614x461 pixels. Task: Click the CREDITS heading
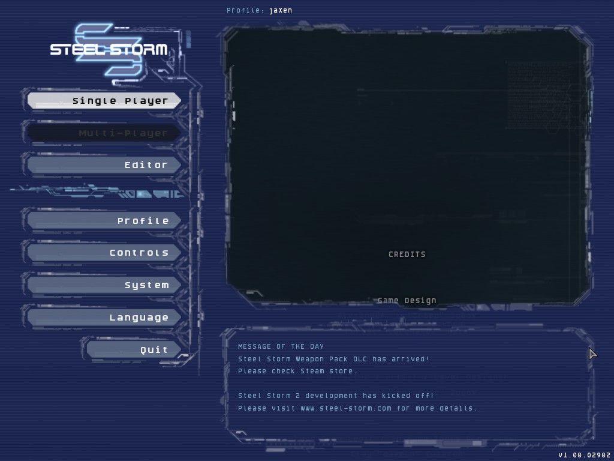[407, 255]
